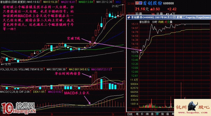This screenshot has height=116, width=211.
Task: Switch to the 指 indicator tab
Action: coord(162,114)
